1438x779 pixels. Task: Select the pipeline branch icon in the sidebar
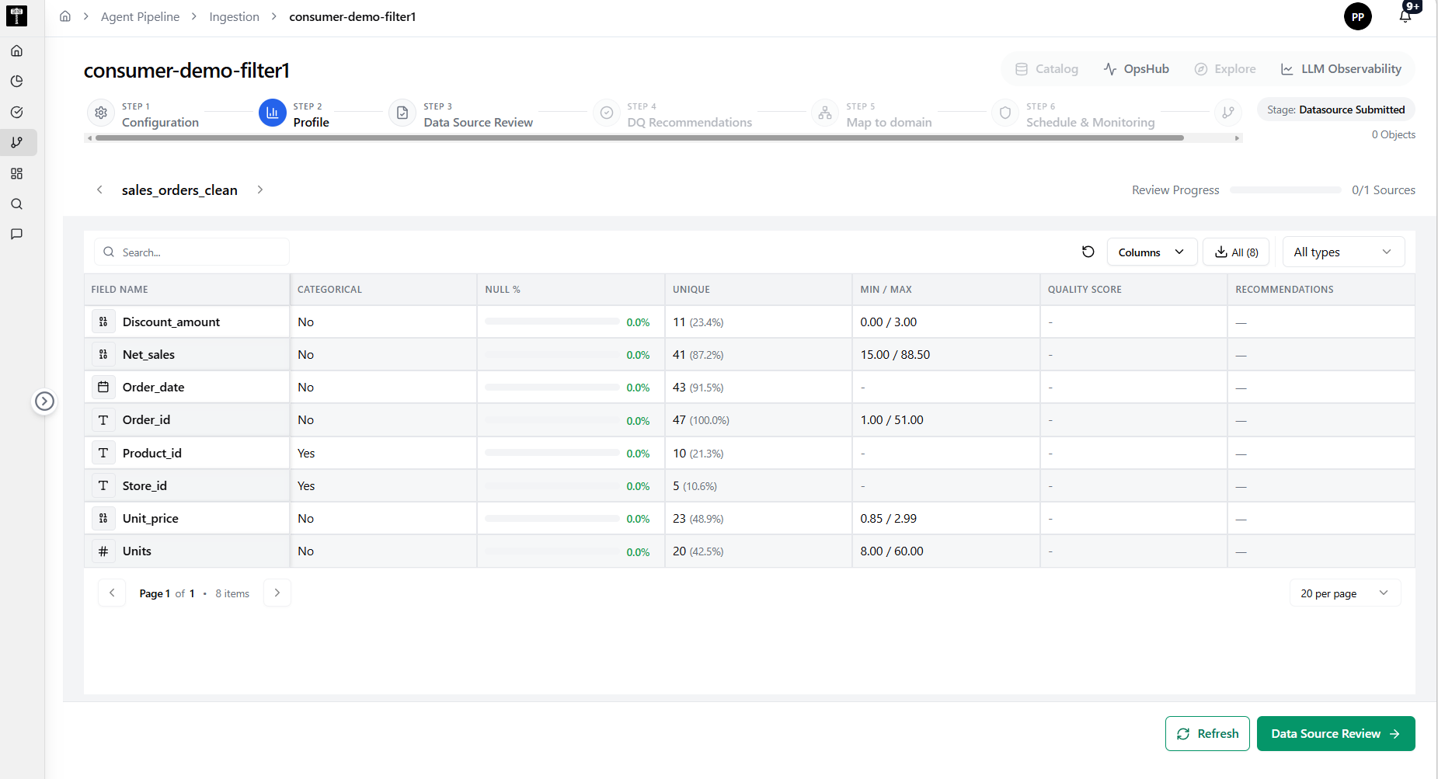(16, 143)
